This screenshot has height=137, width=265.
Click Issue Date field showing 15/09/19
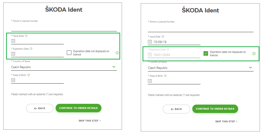174,42
